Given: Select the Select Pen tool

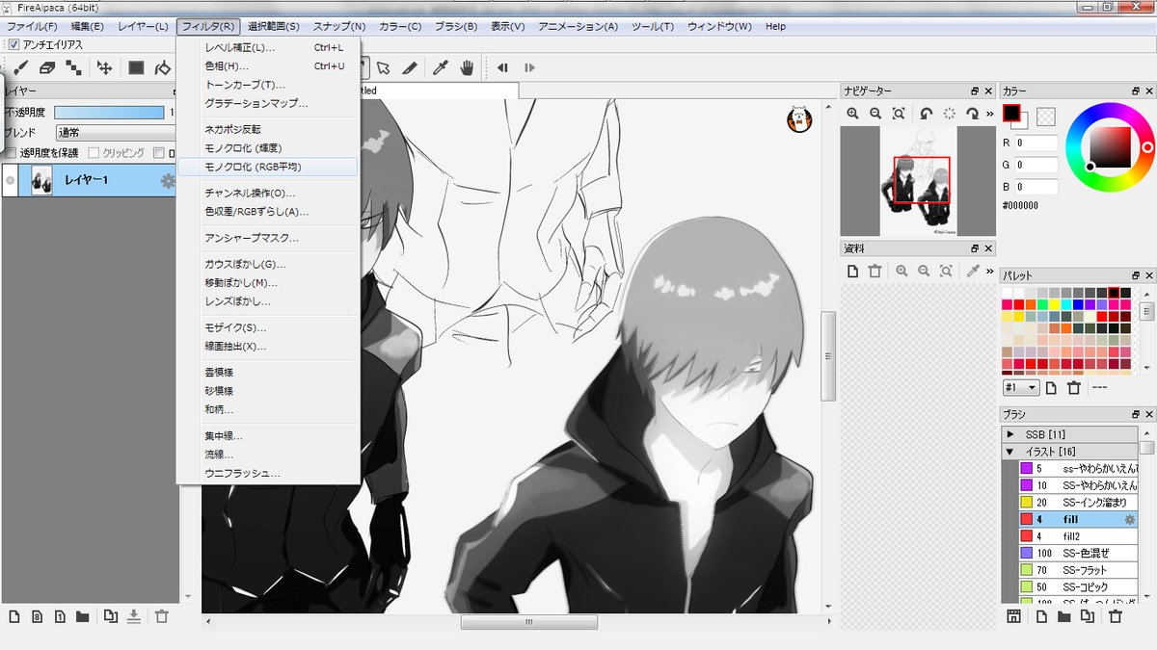Looking at the screenshot, I should click(410, 67).
